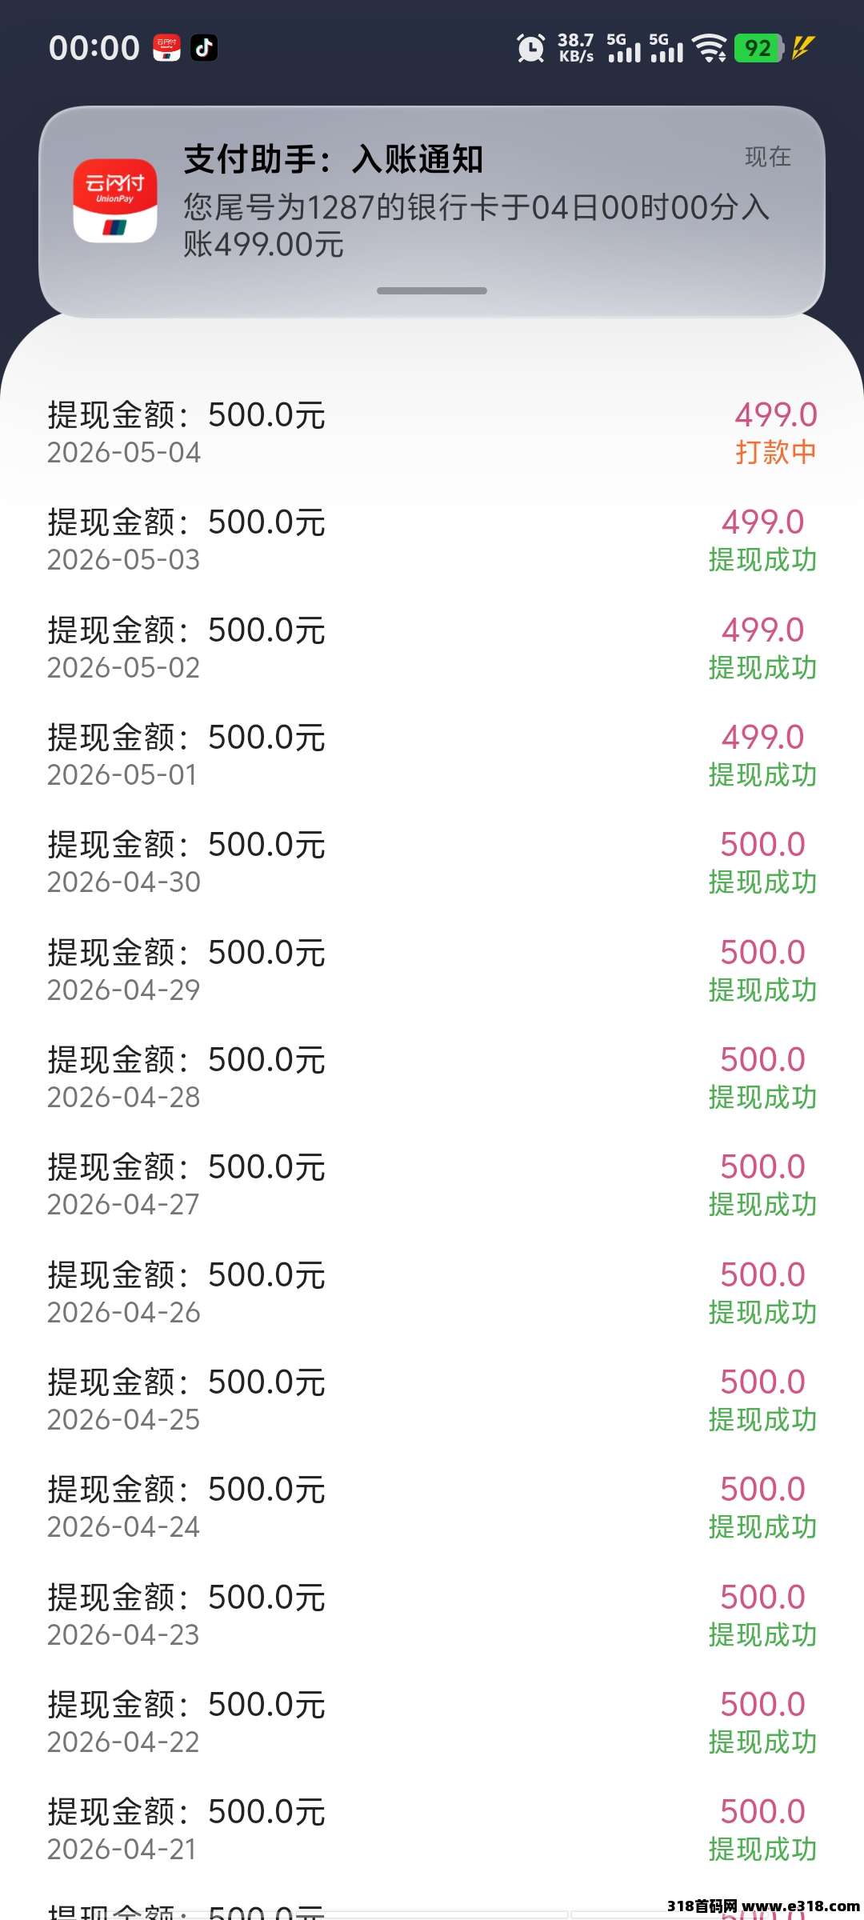
Task: Tap the first 5G signal bars icon
Action: pyautogui.click(x=624, y=48)
